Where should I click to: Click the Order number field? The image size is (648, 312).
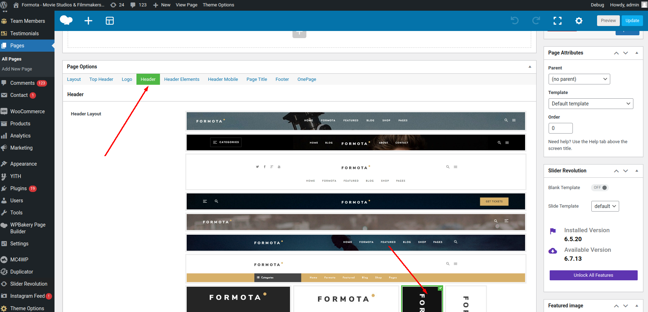pos(561,128)
